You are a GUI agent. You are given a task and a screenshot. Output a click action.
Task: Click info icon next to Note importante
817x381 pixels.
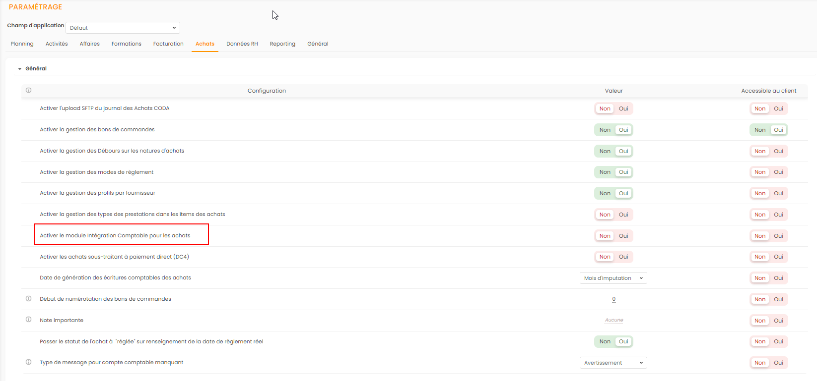tap(28, 320)
